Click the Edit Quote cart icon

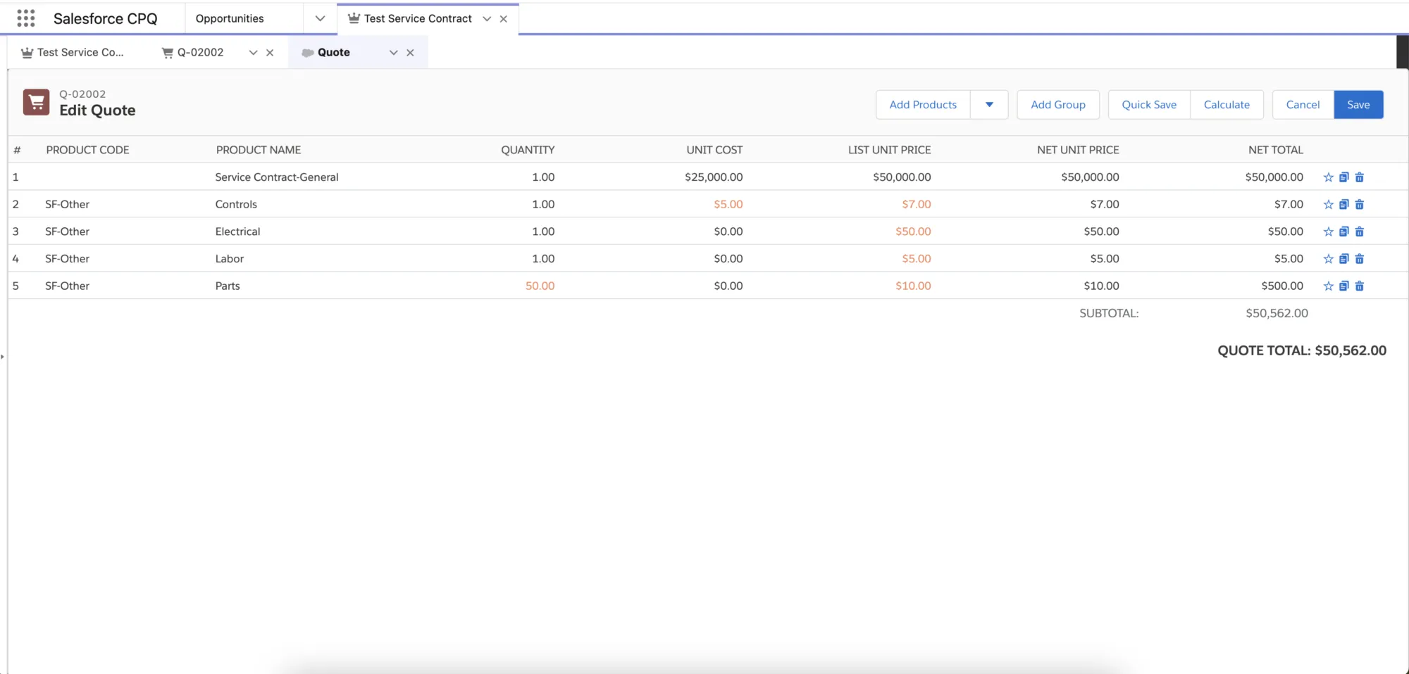coord(37,102)
